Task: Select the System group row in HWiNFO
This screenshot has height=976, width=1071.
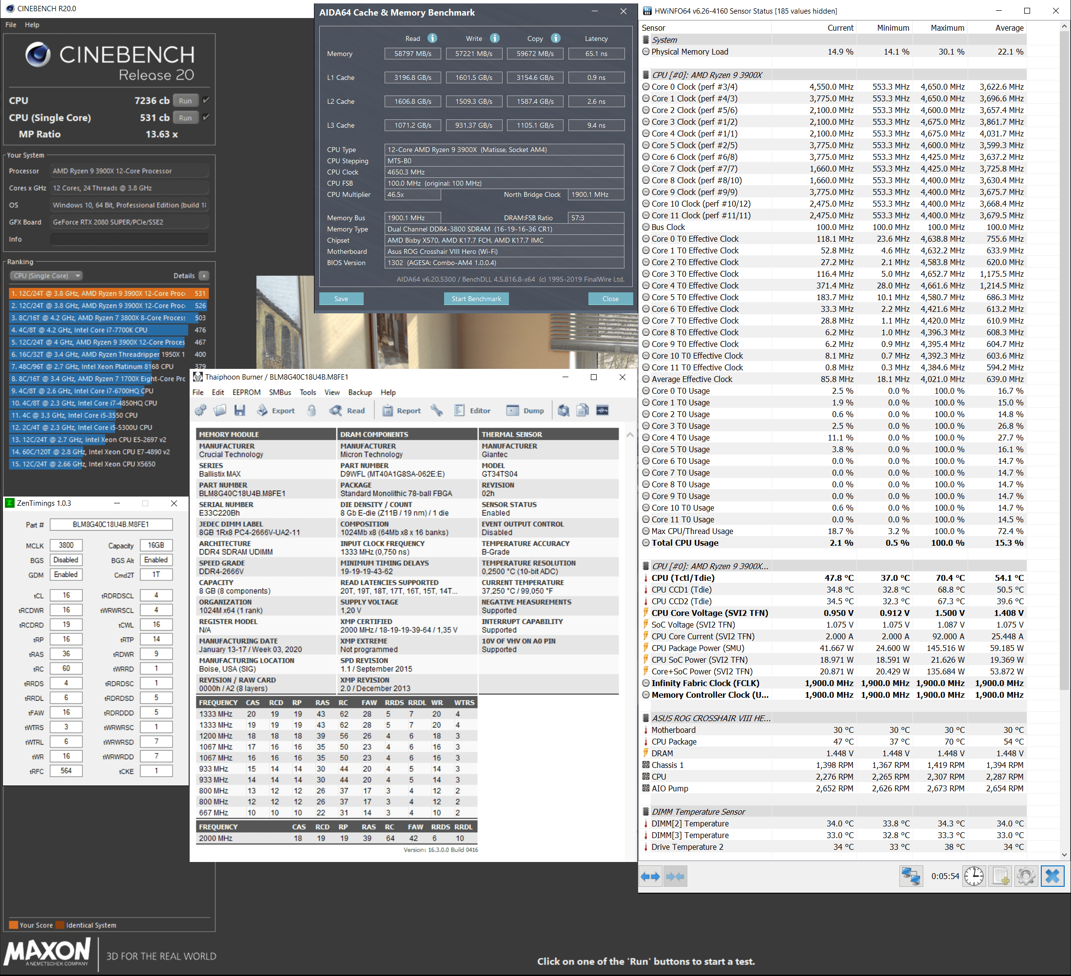Action: coord(834,40)
